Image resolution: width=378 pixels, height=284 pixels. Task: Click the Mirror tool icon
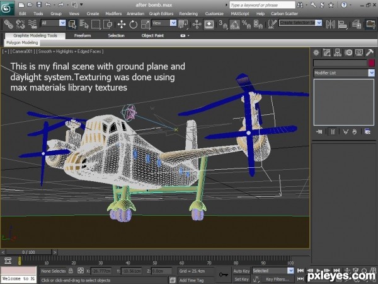click(331, 25)
